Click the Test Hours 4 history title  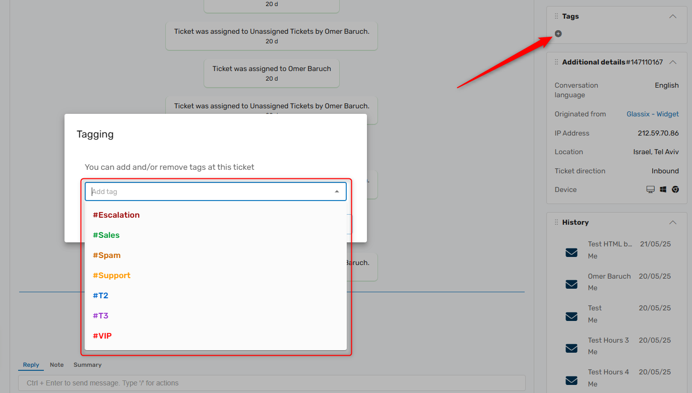tap(608, 372)
